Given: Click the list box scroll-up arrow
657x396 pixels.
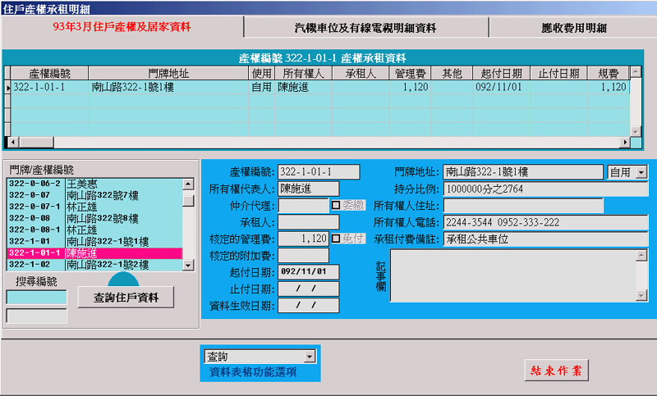Looking at the screenshot, I should point(189,184).
